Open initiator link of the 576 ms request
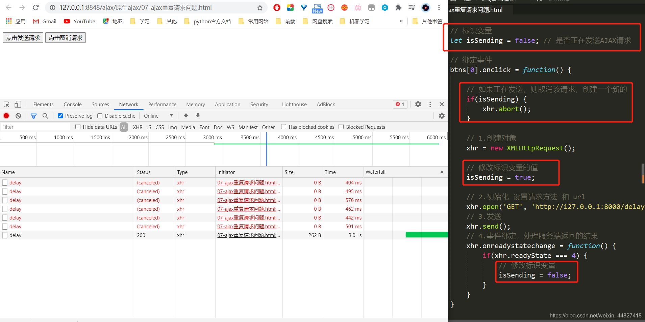The width and height of the screenshot is (645, 322). pyautogui.click(x=249, y=200)
